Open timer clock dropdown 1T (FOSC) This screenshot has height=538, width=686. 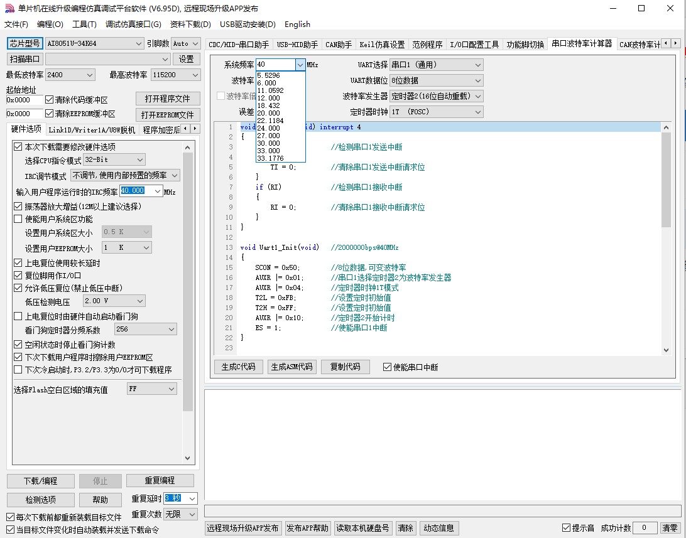tap(436, 112)
